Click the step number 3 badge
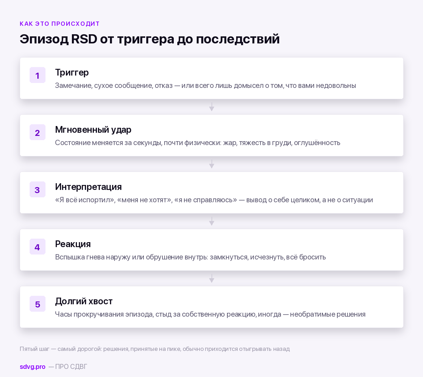The height and width of the screenshot is (377, 423). (x=37, y=190)
